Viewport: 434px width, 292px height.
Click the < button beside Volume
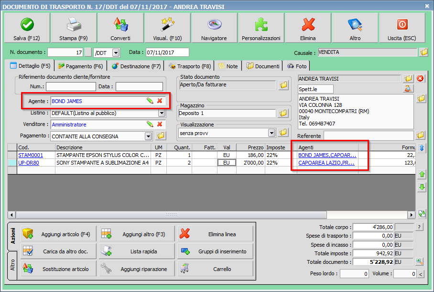(421, 274)
